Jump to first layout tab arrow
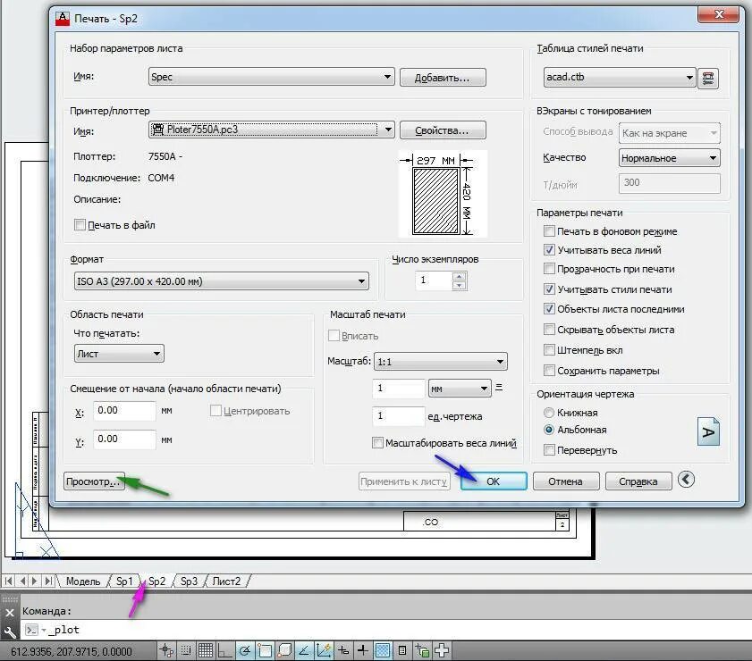The width and height of the screenshot is (752, 661). click(9, 581)
